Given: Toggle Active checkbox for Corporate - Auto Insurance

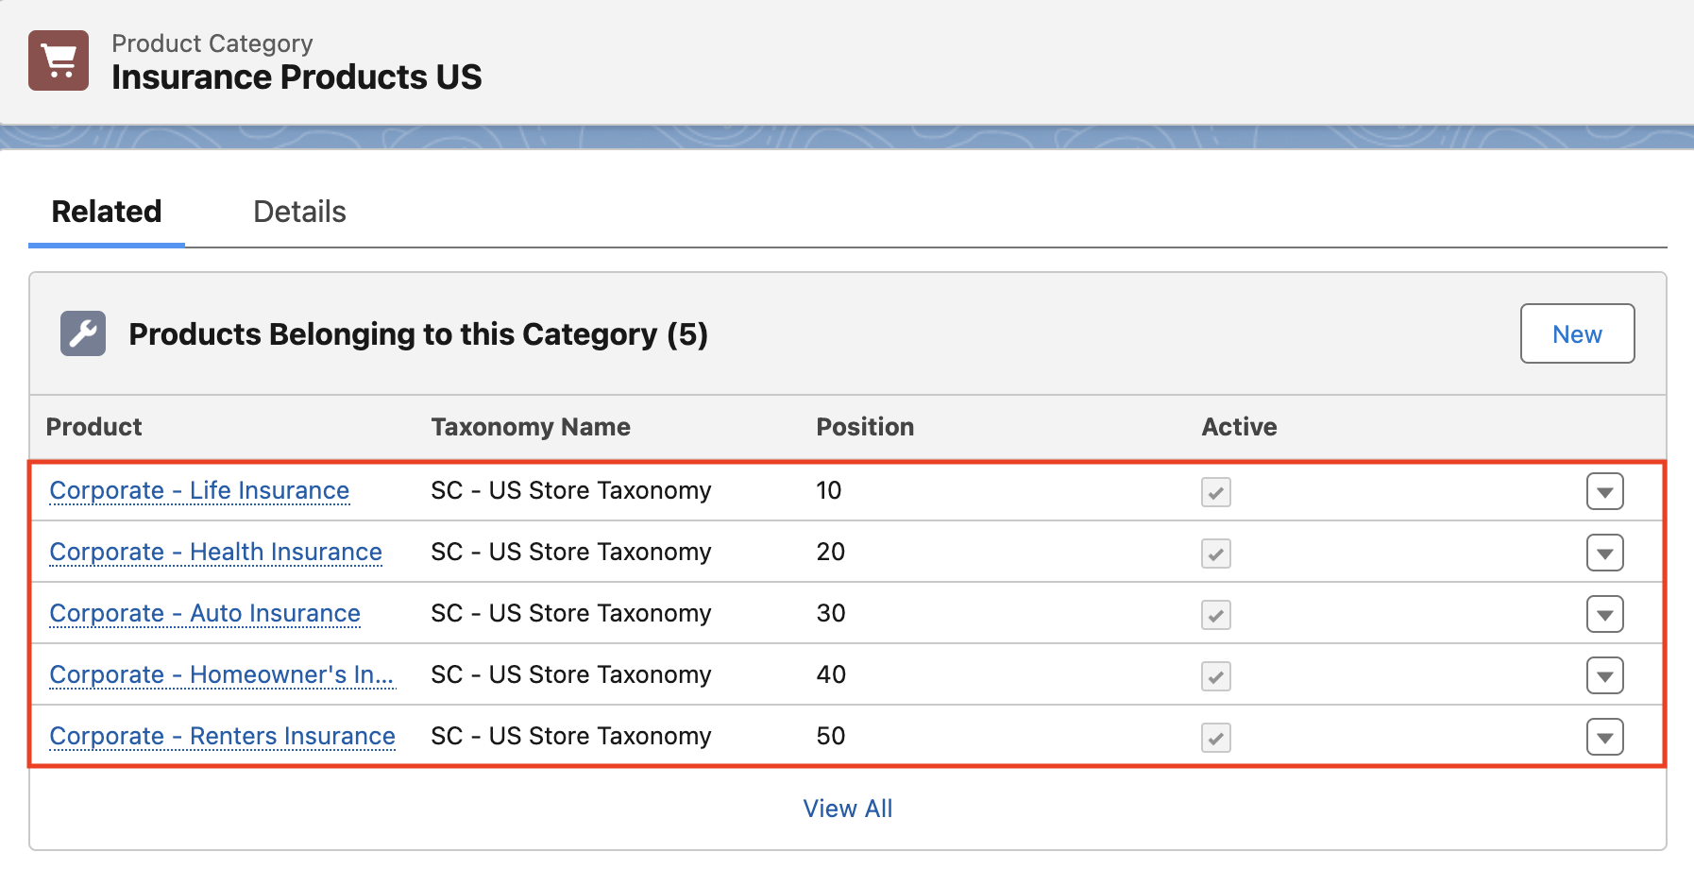Looking at the screenshot, I should (1216, 615).
